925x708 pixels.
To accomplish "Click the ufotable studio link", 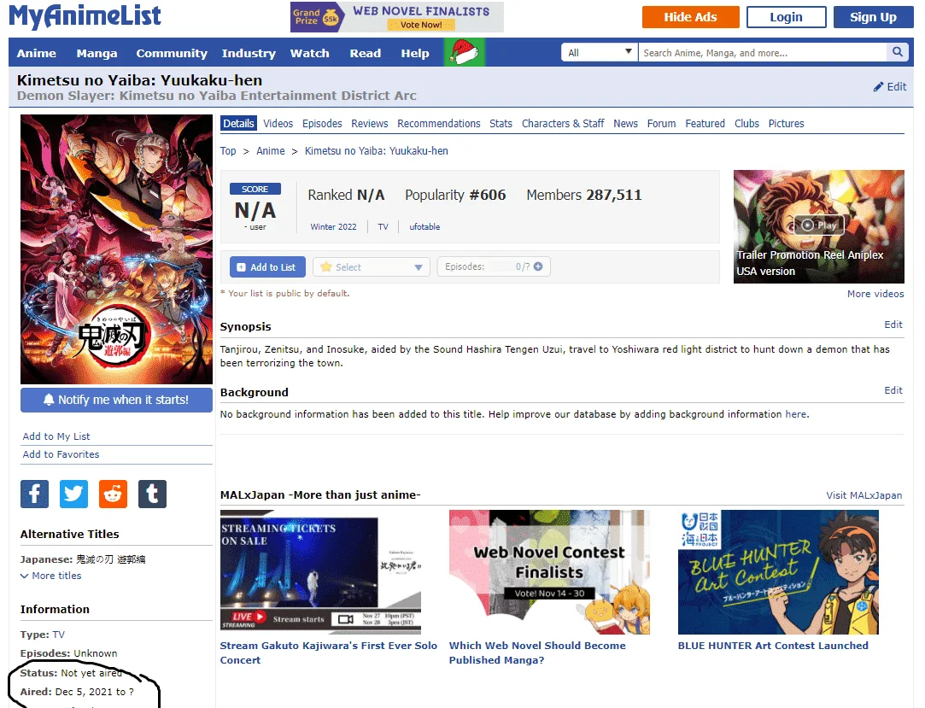I will [x=424, y=226].
